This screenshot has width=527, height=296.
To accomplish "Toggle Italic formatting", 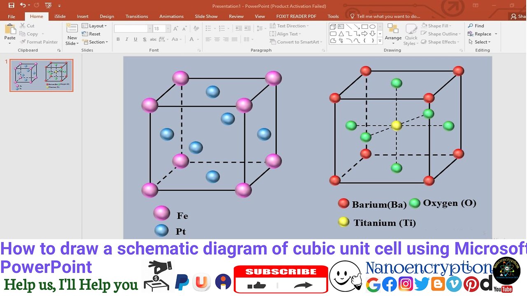I will (x=127, y=39).
